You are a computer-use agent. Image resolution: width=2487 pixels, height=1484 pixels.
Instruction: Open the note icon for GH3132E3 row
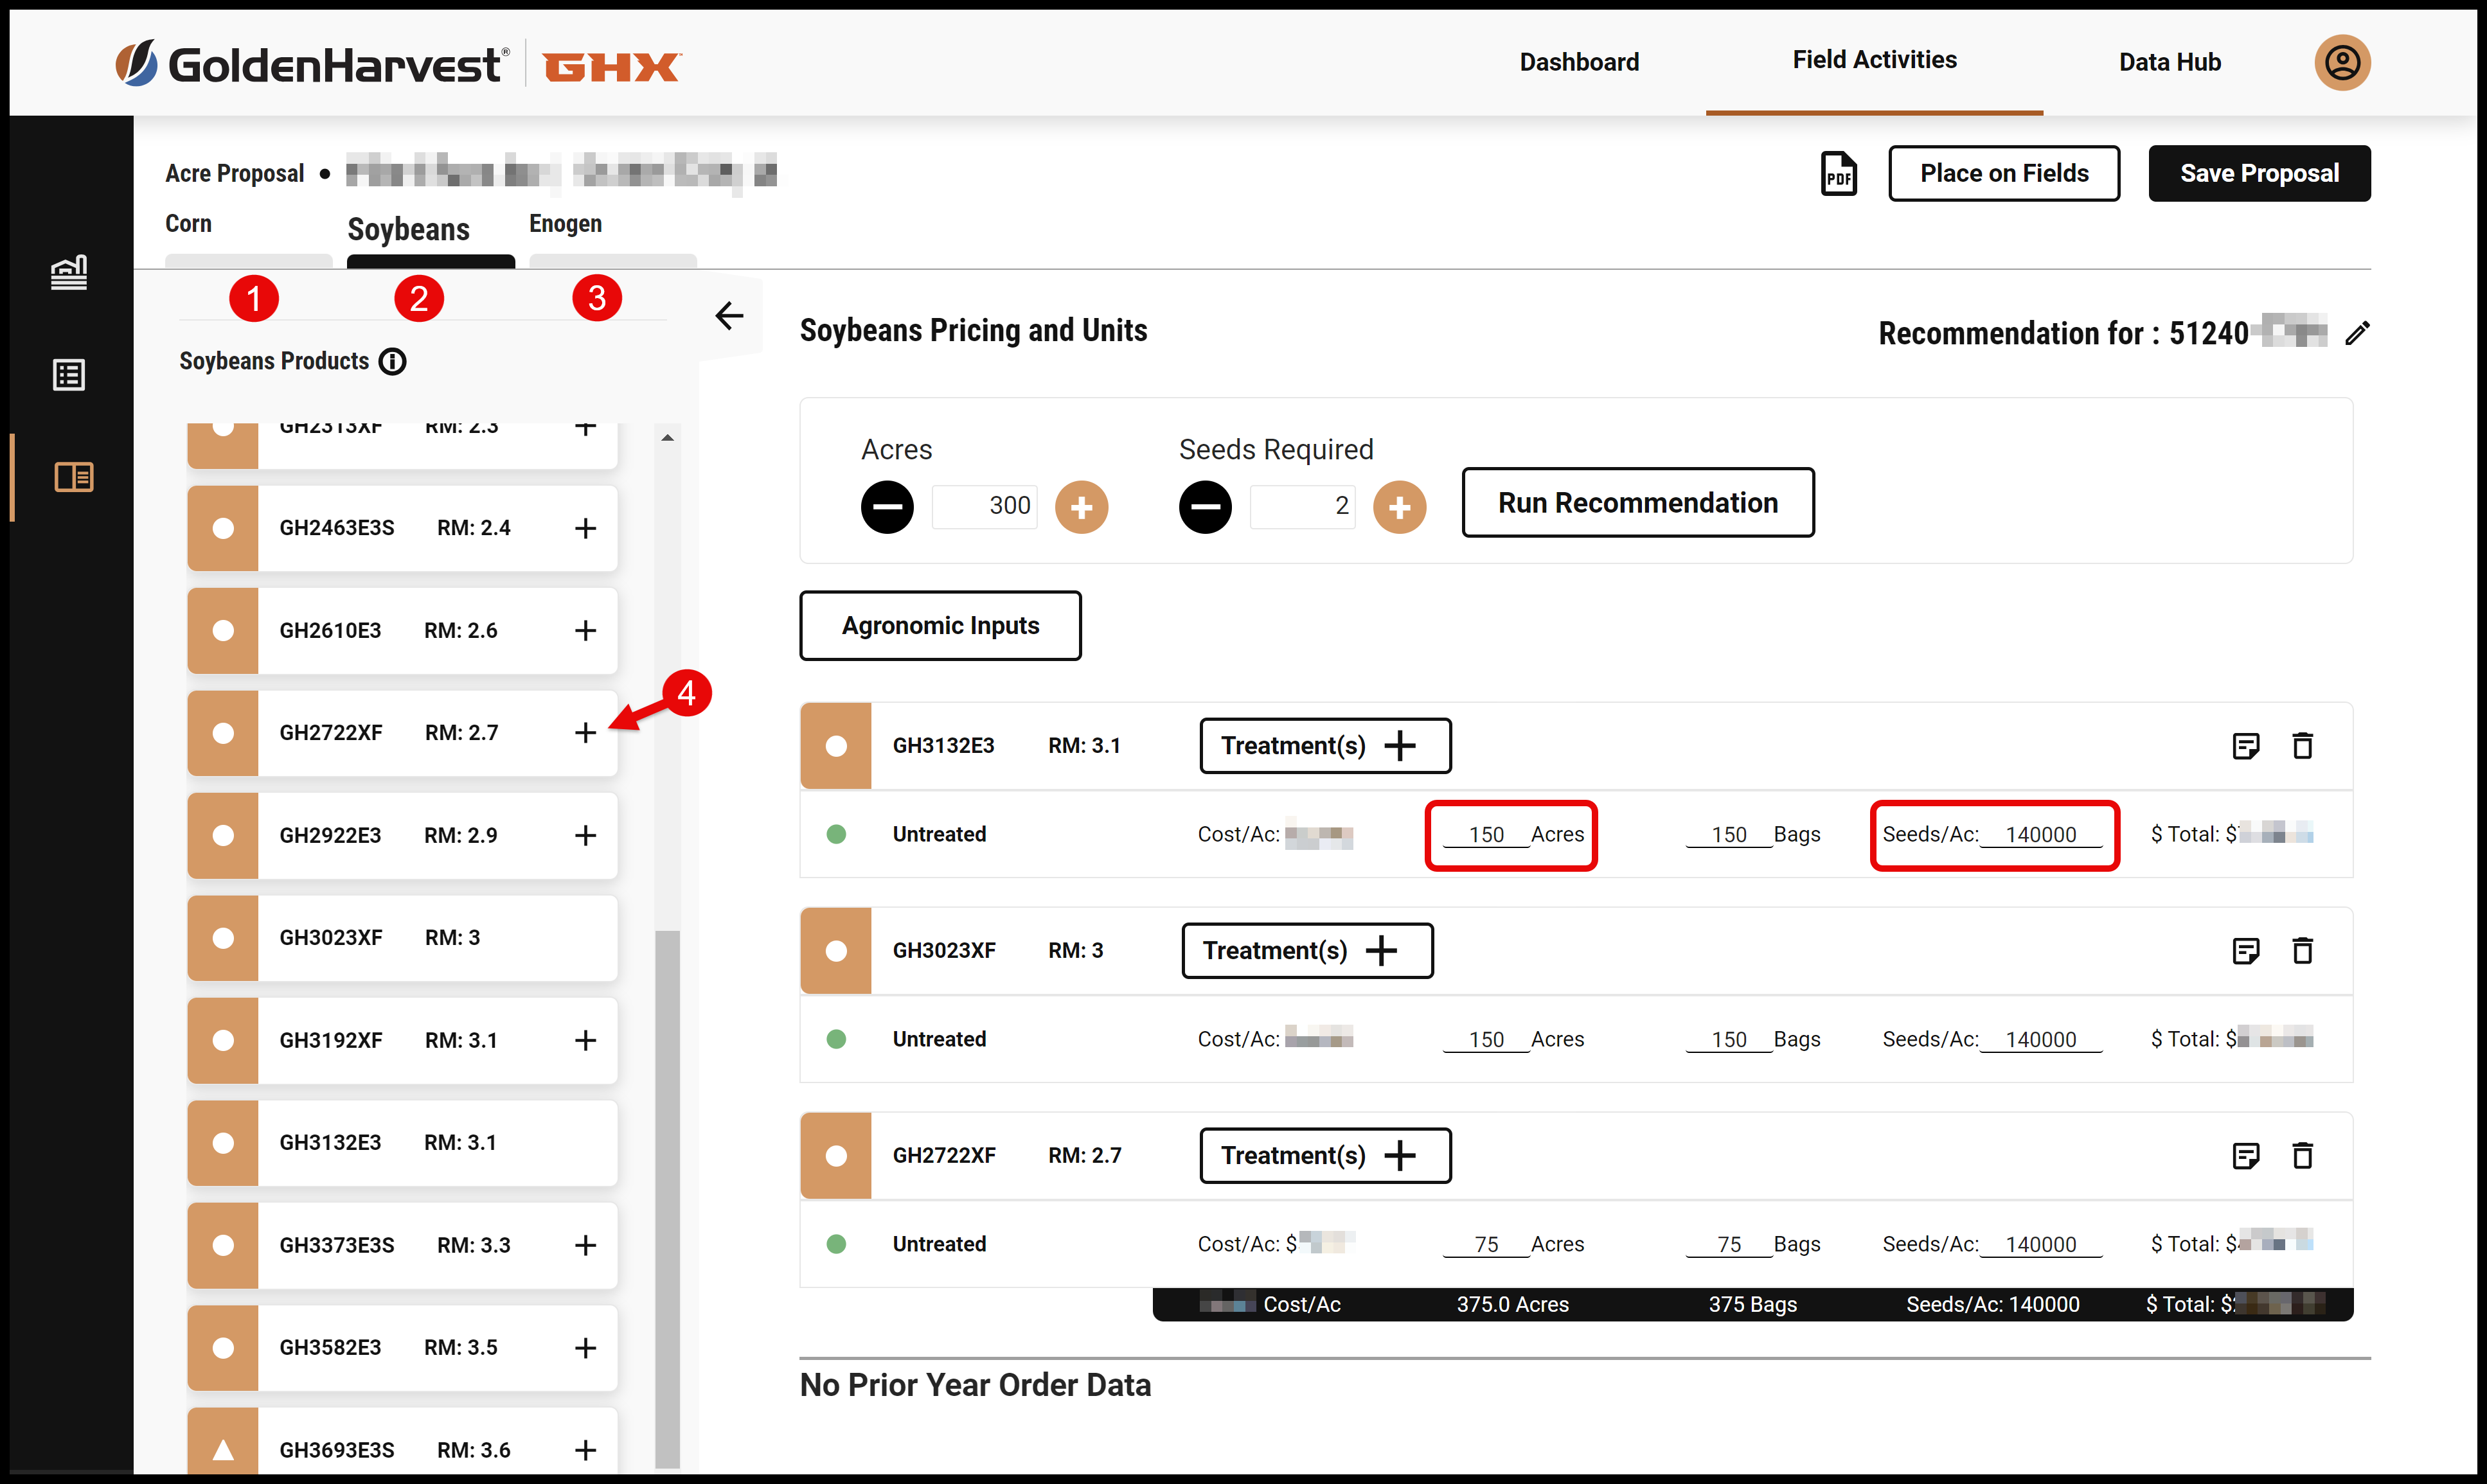[2246, 746]
